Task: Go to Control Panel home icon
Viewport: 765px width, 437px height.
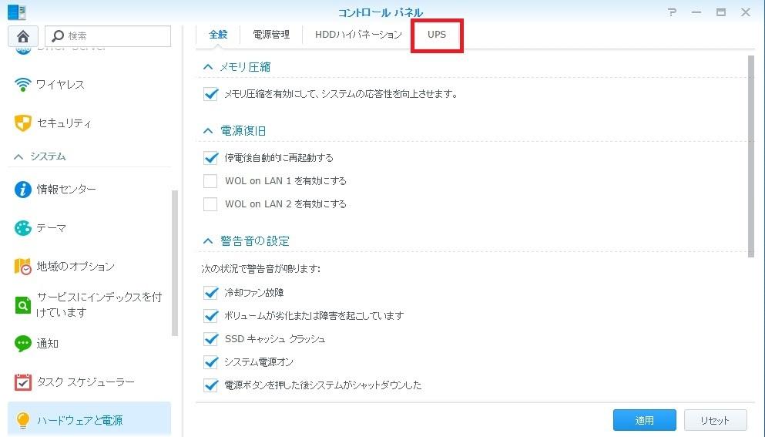Action: [x=23, y=35]
